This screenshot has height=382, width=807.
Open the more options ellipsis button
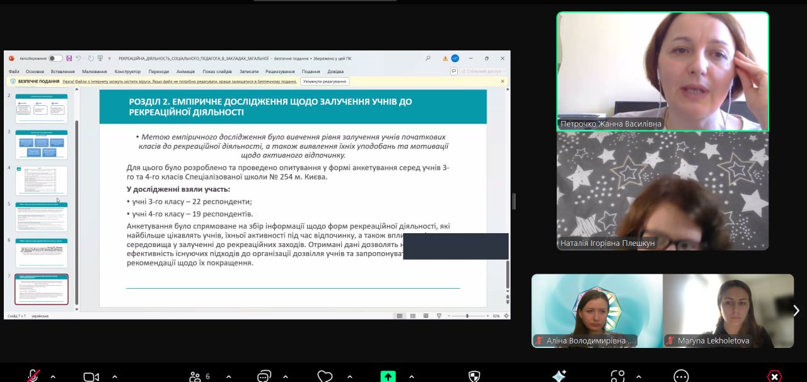click(681, 377)
